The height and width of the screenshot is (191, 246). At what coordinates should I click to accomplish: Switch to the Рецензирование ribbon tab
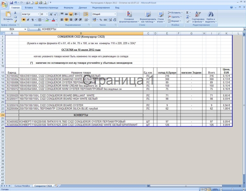click(101, 7)
